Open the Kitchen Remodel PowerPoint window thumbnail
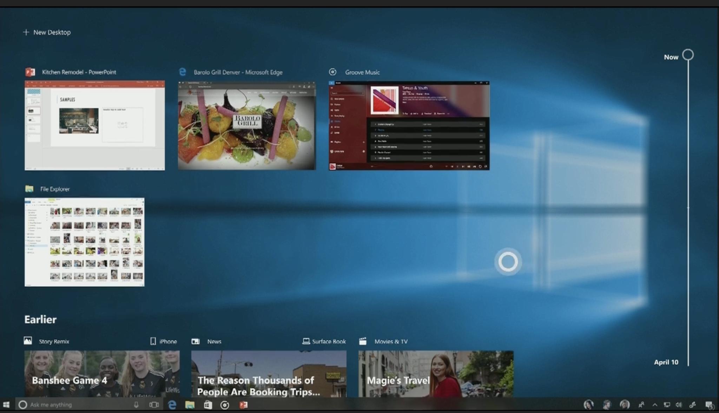This screenshot has height=413, width=719. pos(94,125)
